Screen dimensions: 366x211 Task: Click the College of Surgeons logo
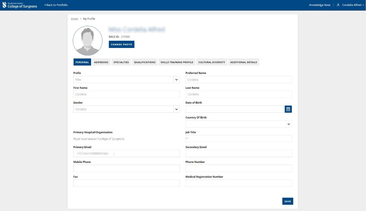click(20, 5)
